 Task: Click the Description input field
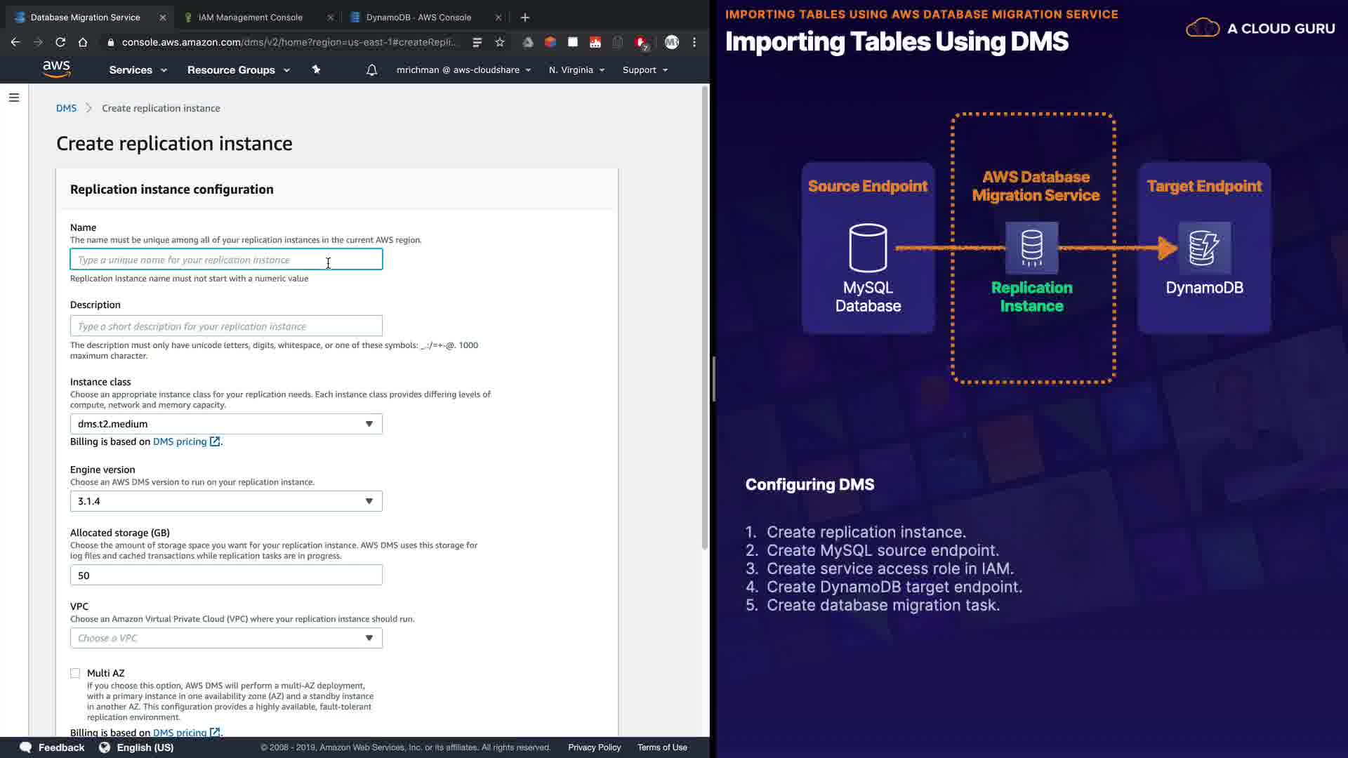click(226, 326)
